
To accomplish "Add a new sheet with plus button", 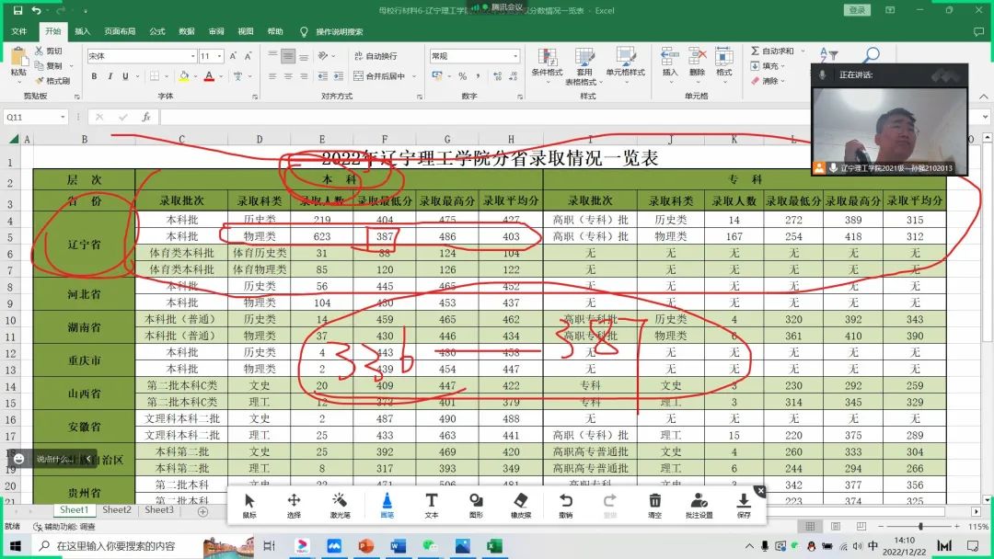I will [x=202, y=511].
